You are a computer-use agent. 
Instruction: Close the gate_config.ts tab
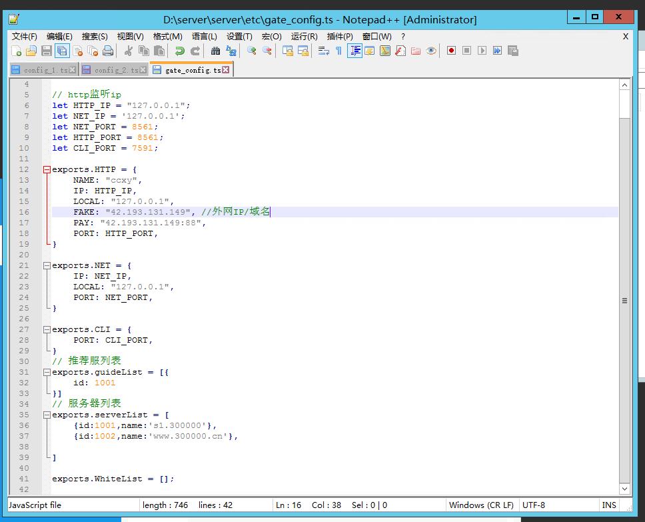pos(226,69)
